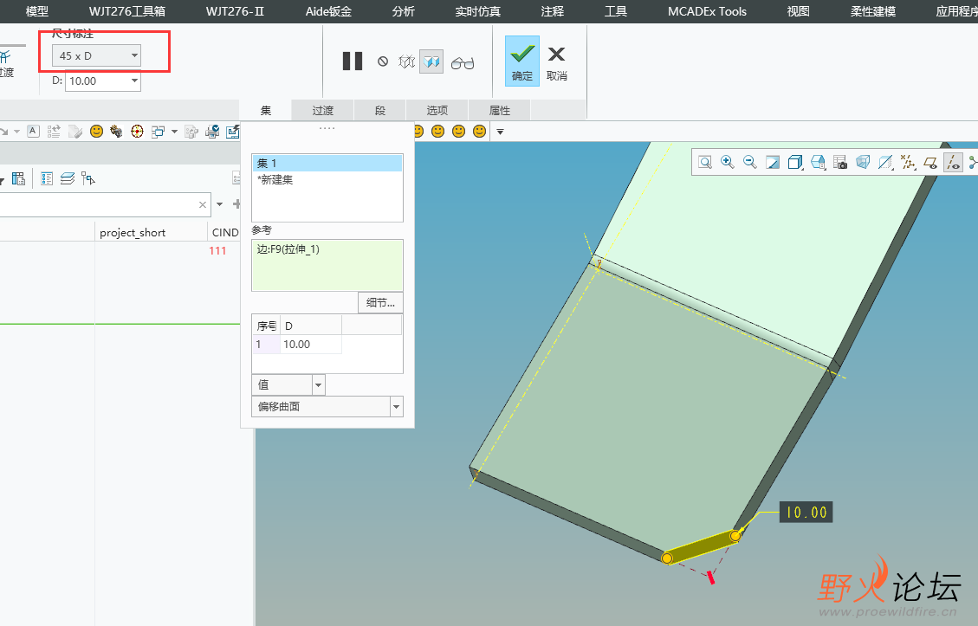Click the view manager camera icon
The width and height of the screenshot is (978, 626).
point(840,163)
